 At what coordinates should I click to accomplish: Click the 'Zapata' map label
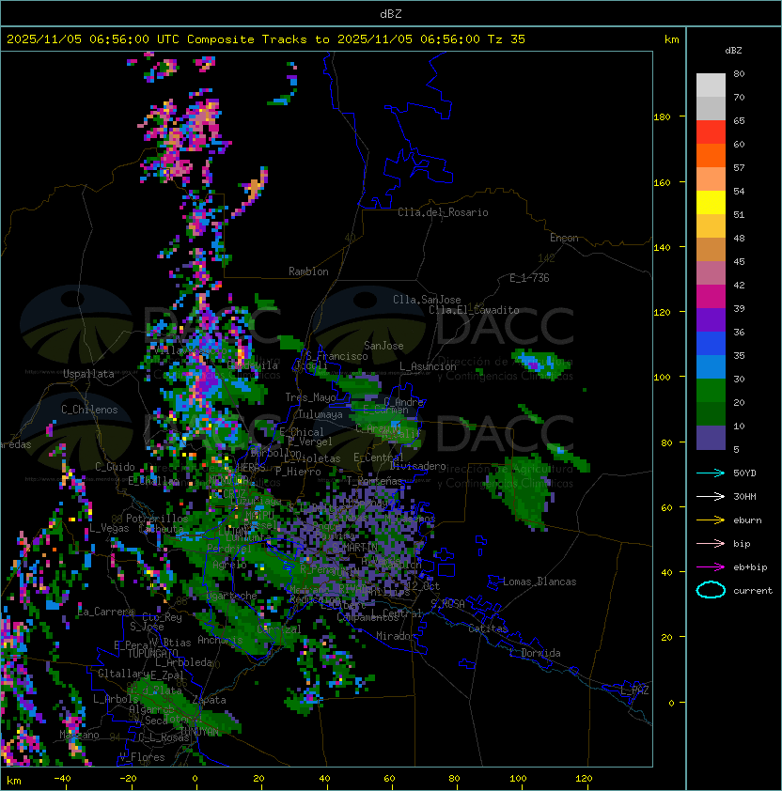pos(209,700)
